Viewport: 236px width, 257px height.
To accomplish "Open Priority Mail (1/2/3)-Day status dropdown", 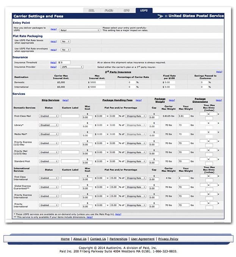I will coord(49,152).
